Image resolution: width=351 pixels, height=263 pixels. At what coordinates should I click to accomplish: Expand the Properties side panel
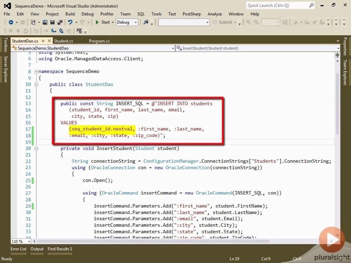[x=345, y=46]
